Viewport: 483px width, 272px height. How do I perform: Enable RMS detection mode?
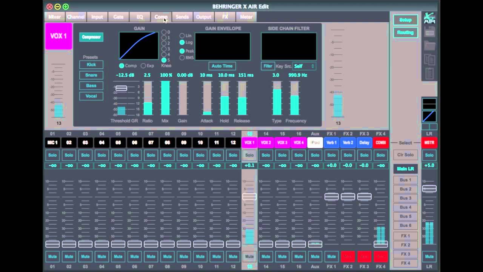tap(182, 57)
